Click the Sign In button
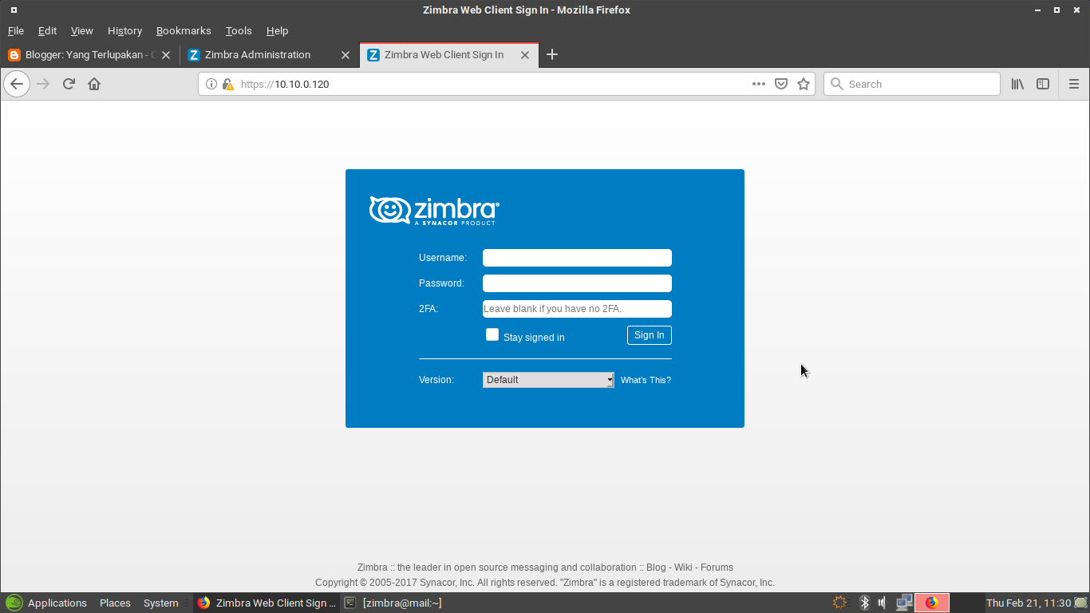Viewport: 1090px width, 613px height. (650, 335)
